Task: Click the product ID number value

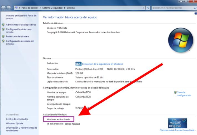Action: click(72, 124)
